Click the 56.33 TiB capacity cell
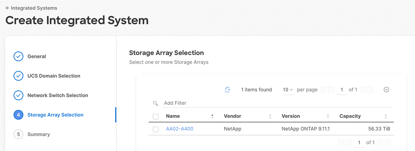 379,129
